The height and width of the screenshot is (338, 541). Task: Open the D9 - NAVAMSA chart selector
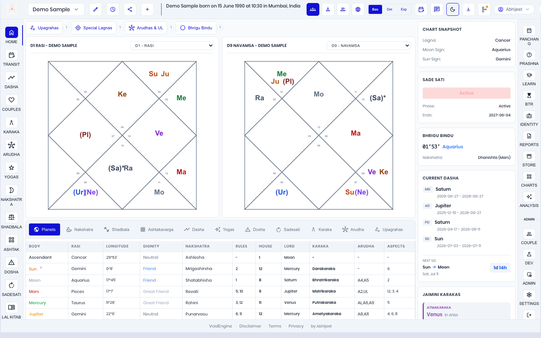(x=369, y=45)
